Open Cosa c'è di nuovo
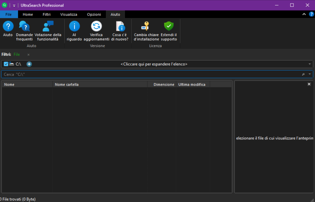This screenshot has height=202, width=315. point(120,31)
